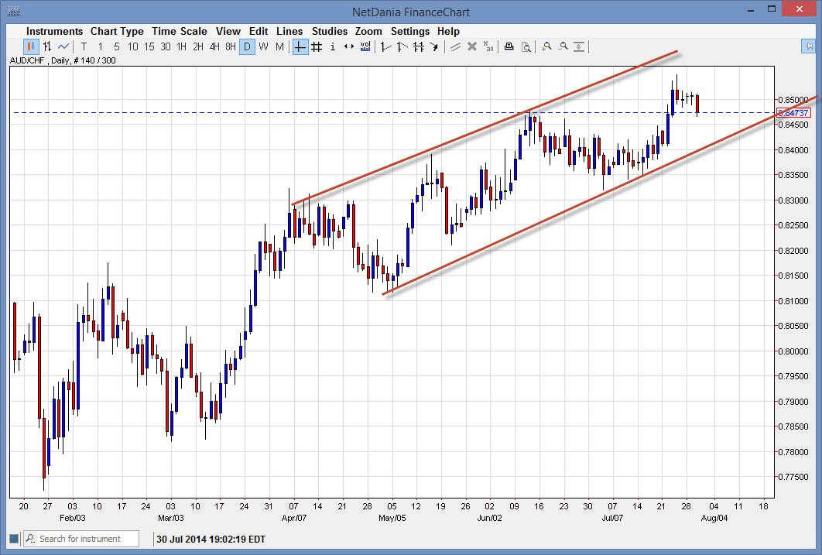
Task: Select the line chart type icon
Action: [63, 46]
